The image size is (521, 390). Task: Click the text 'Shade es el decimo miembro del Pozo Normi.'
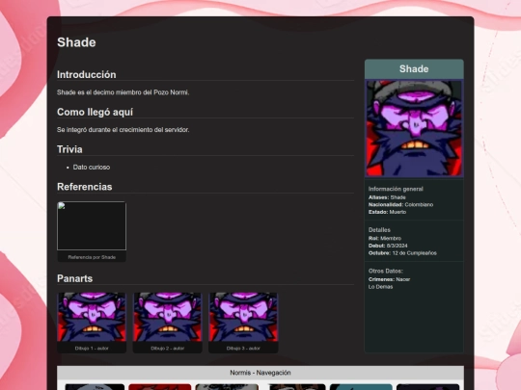pos(123,92)
